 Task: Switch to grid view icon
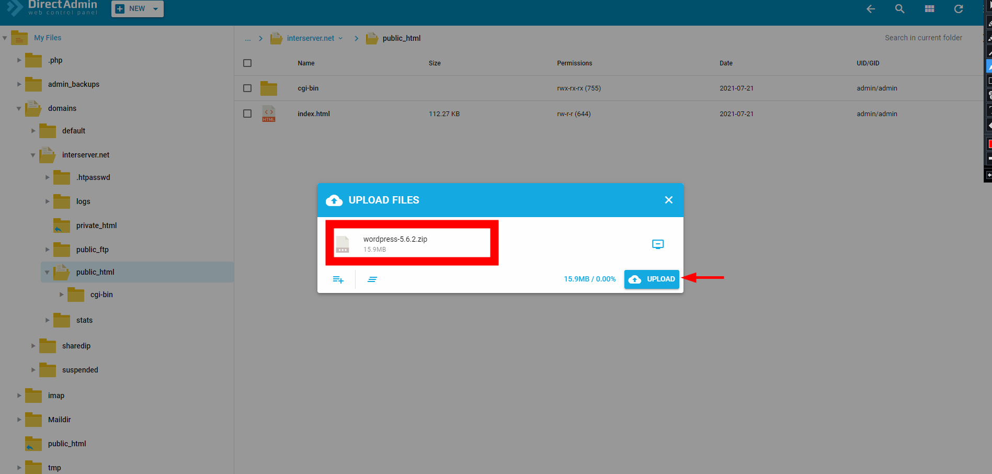[x=929, y=9]
